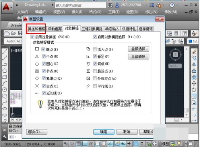Toggle 启用对象捕捉追踪 (F11) checkbox
This screenshot has height=147, width=200.
[95, 37]
